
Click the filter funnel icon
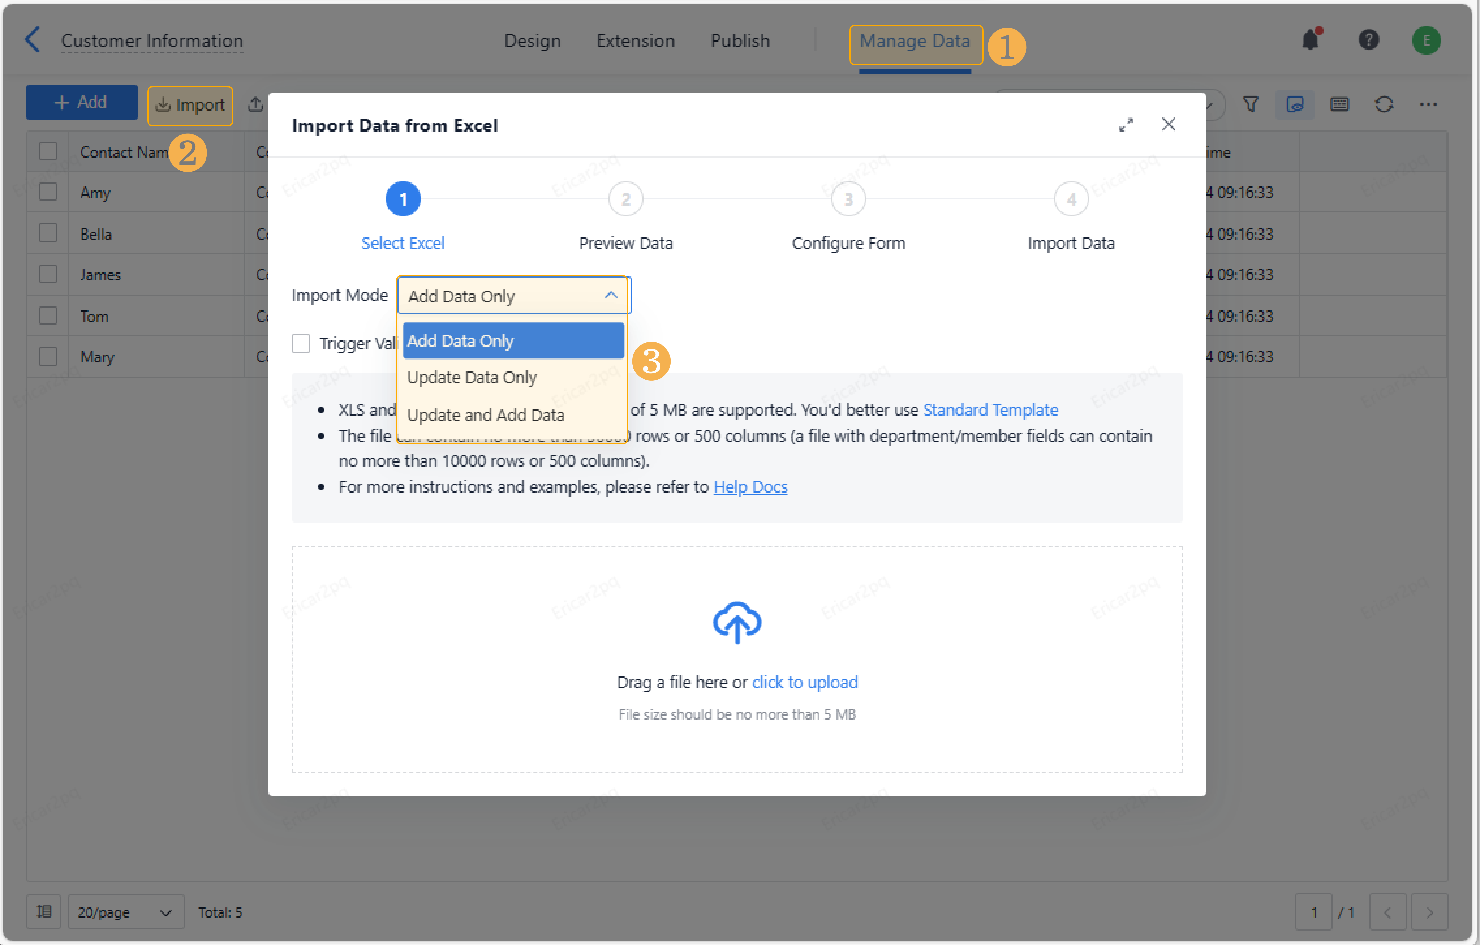click(x=1250, y=105)
